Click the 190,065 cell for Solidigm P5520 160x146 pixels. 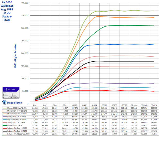[x=114, y=123]
